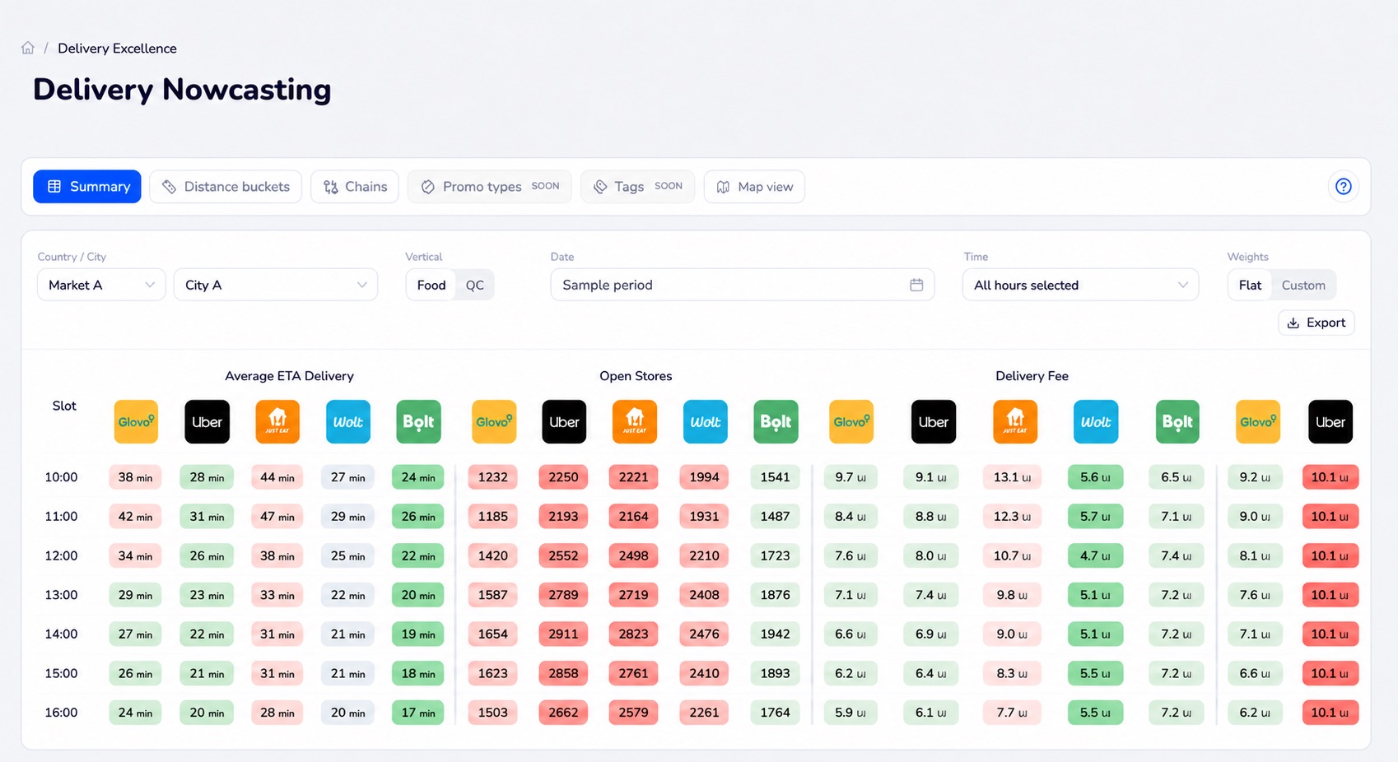Click the 9.7 delivery fee cell
This screenshot has width=1398, height=762.
pos(850,477)
